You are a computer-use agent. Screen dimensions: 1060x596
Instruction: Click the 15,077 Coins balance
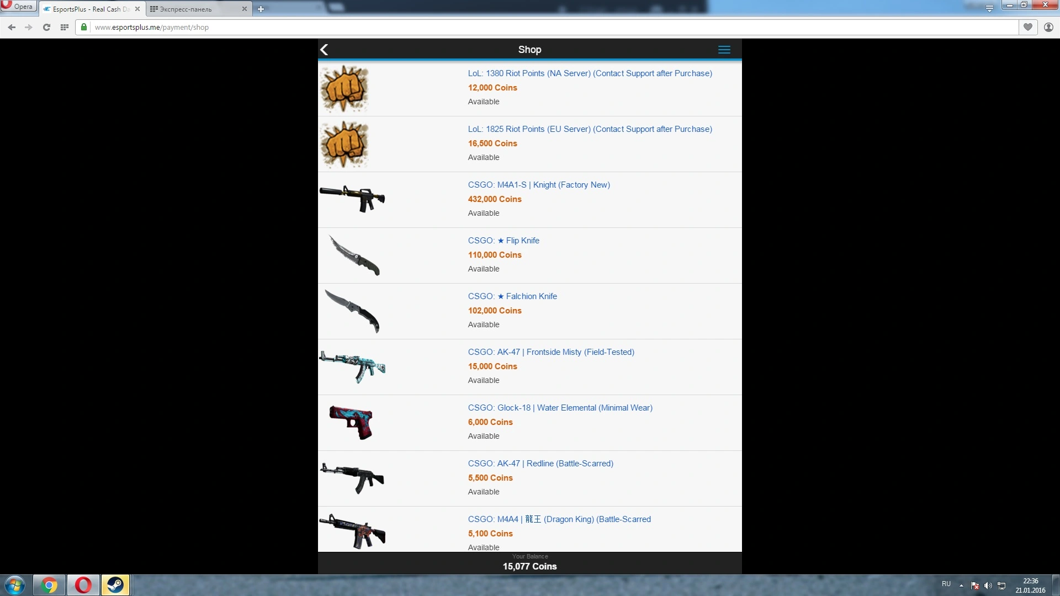point(529,566)
